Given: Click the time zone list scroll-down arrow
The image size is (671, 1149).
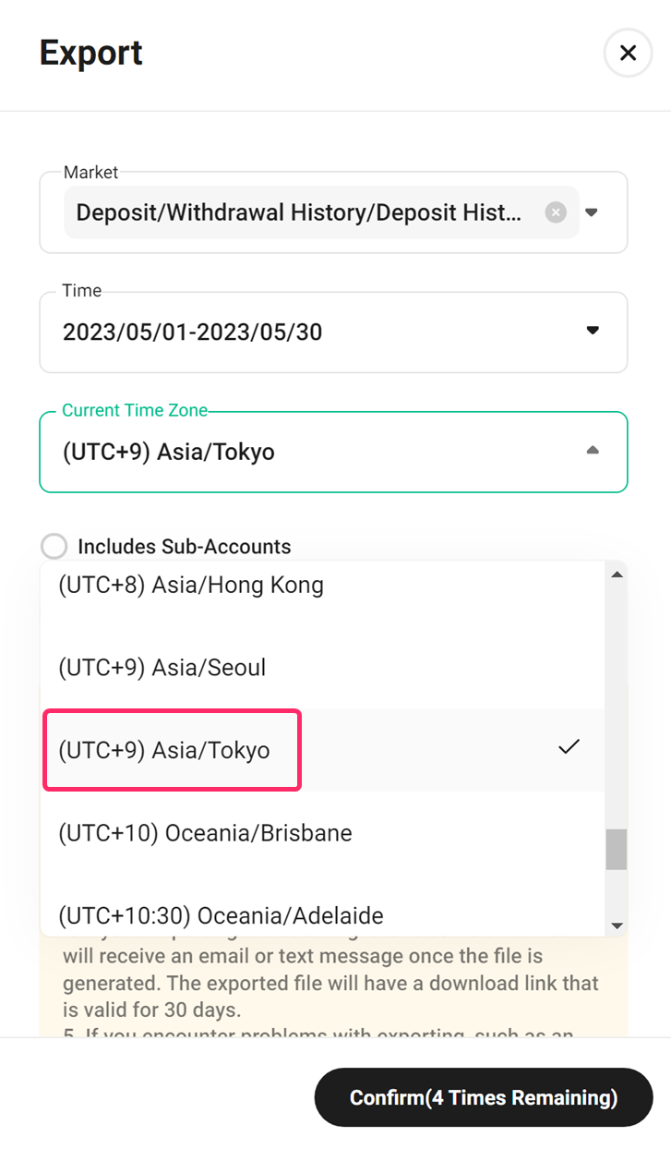Looking at the screenshot, I should point(617,925).
